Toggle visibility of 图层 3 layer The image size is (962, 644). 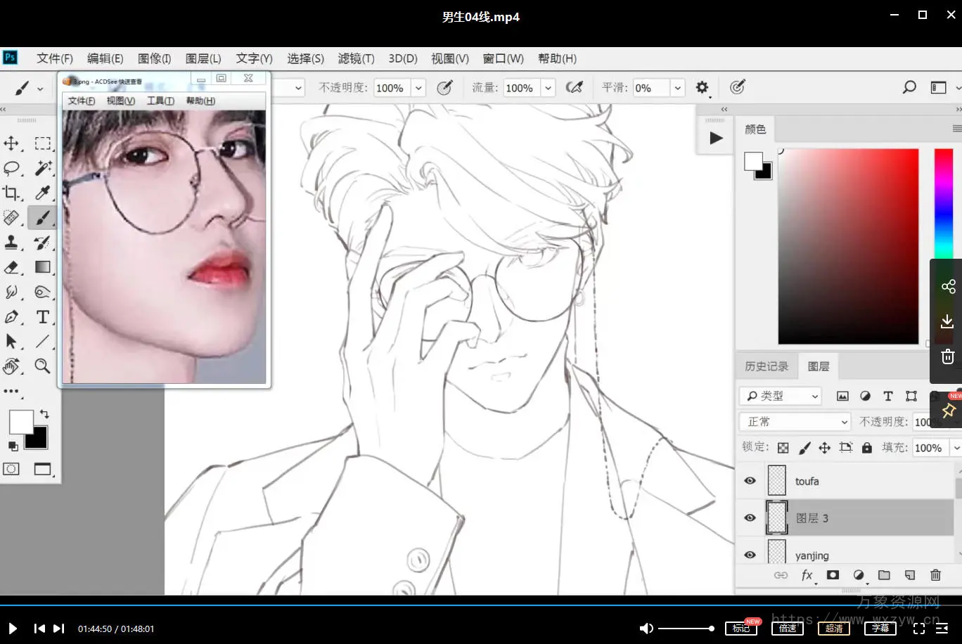tap(750, 518)
